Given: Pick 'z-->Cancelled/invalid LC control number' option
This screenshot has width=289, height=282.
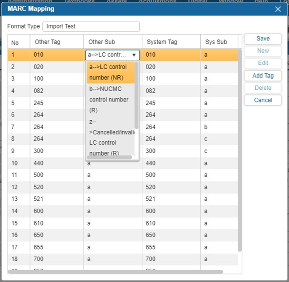Looking at the screenshot, I should point(110,137).
